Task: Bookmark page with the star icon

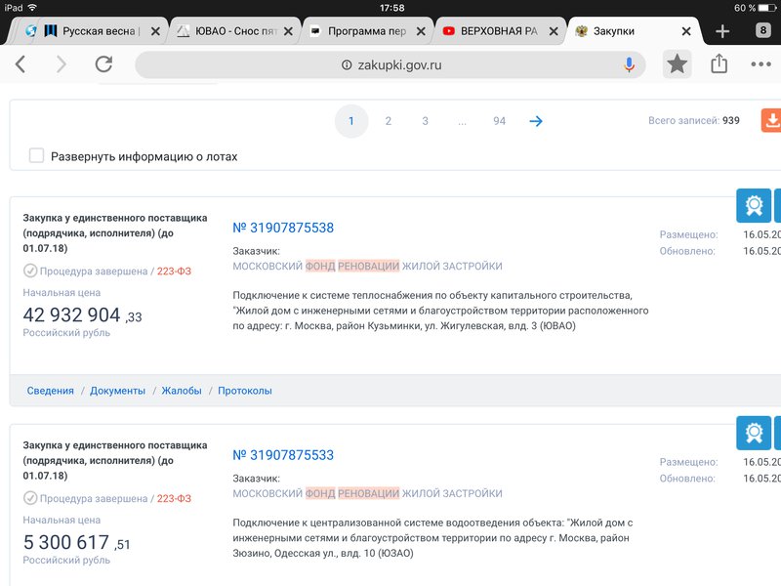Action: point(677,63)
